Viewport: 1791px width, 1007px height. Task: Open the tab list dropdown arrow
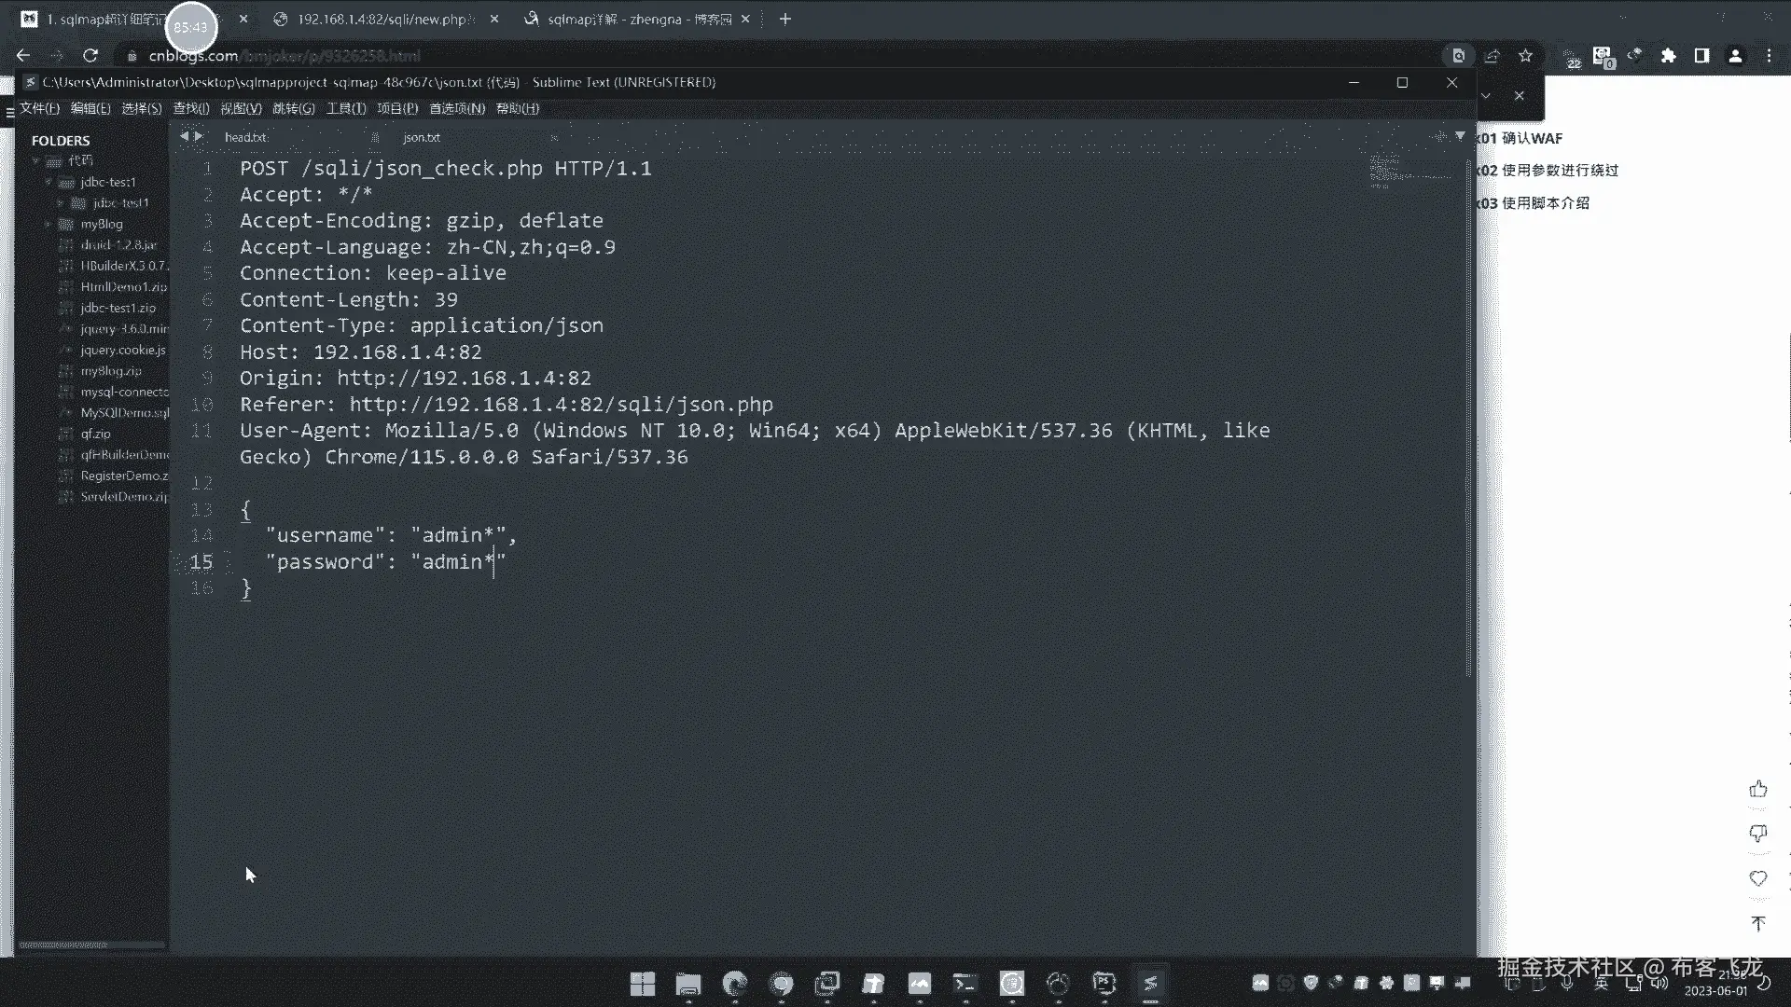click(x=1460, y=136)
